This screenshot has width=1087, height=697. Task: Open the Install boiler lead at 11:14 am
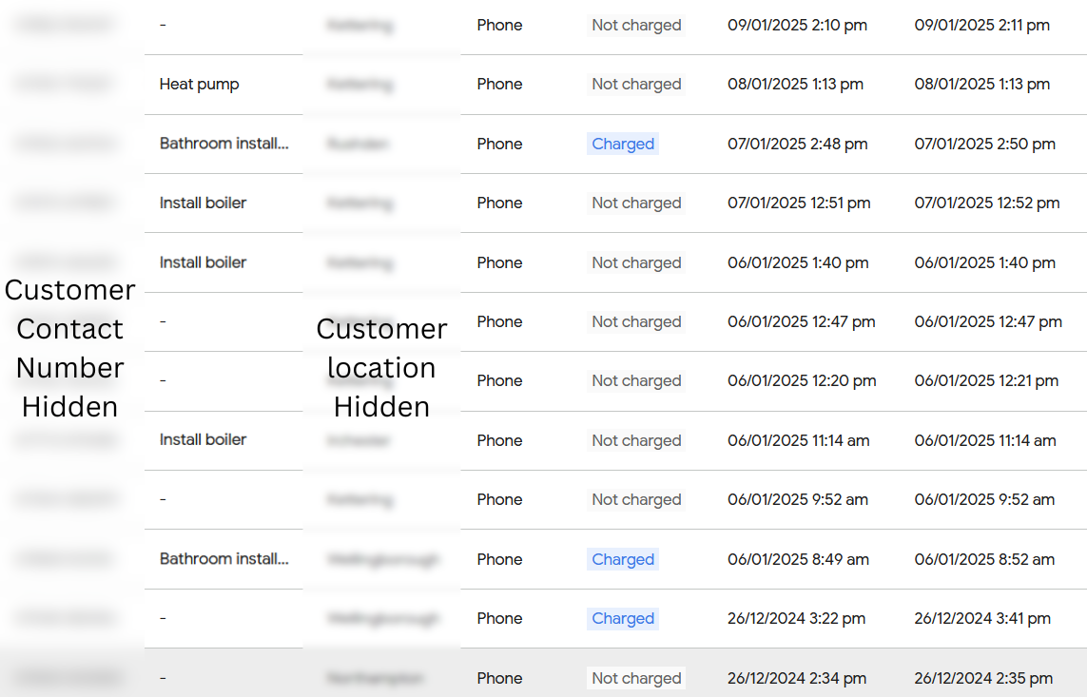pos(203,440)
